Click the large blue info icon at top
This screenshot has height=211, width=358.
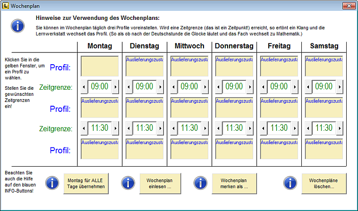18,25
